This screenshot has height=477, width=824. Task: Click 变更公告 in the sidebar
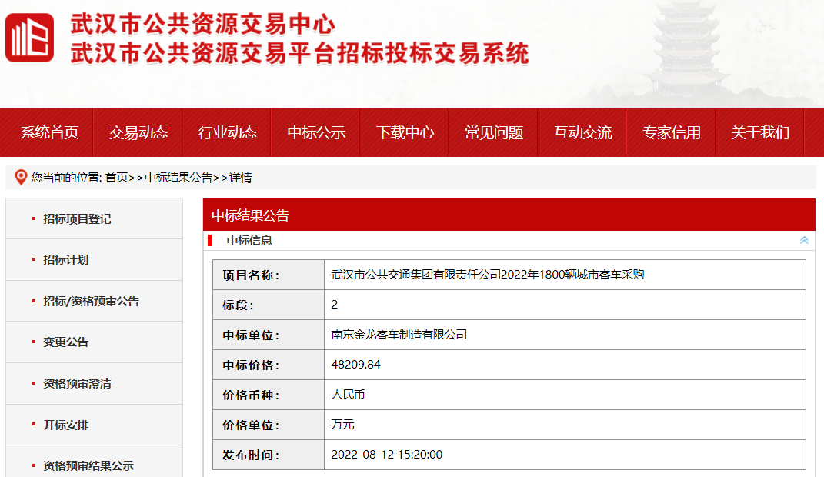pos(65,342)
